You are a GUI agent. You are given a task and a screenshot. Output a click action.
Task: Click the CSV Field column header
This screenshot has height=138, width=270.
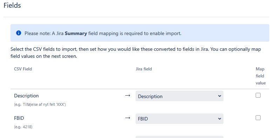23,69
